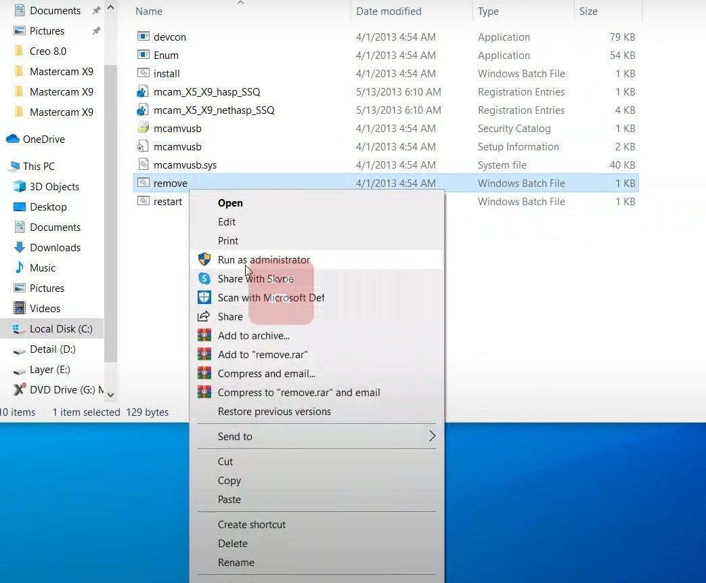Viewport: 706px width, 583px height.
Task: Click the Microsoft Defender shield icon
Action: 204,297
